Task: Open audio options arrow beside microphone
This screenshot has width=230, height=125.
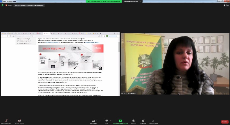Action: [11, 121]
